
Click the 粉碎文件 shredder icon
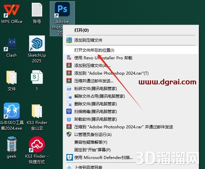[x=69, y=88]
